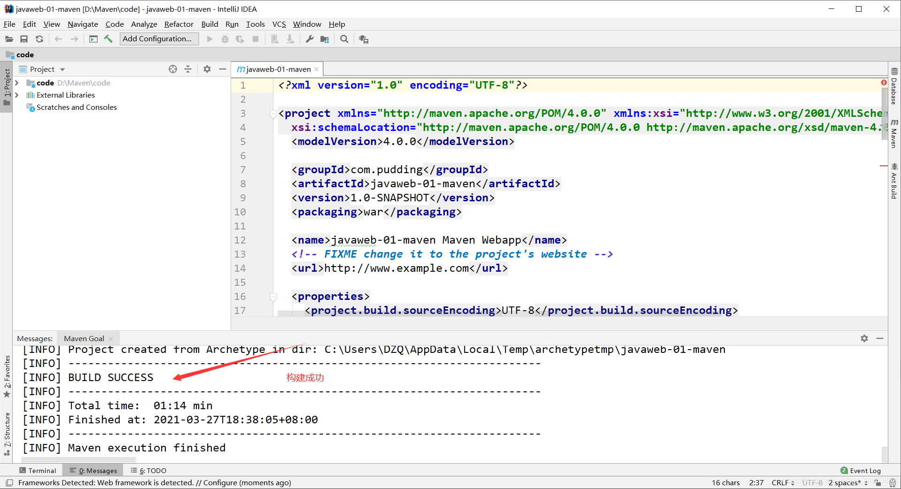The image size is (901, 489).
Task: Click the red error indicator in editor gutter
Action: [884, 83]
